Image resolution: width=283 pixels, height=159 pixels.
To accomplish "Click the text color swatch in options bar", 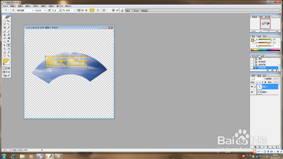I will point(92,10).
